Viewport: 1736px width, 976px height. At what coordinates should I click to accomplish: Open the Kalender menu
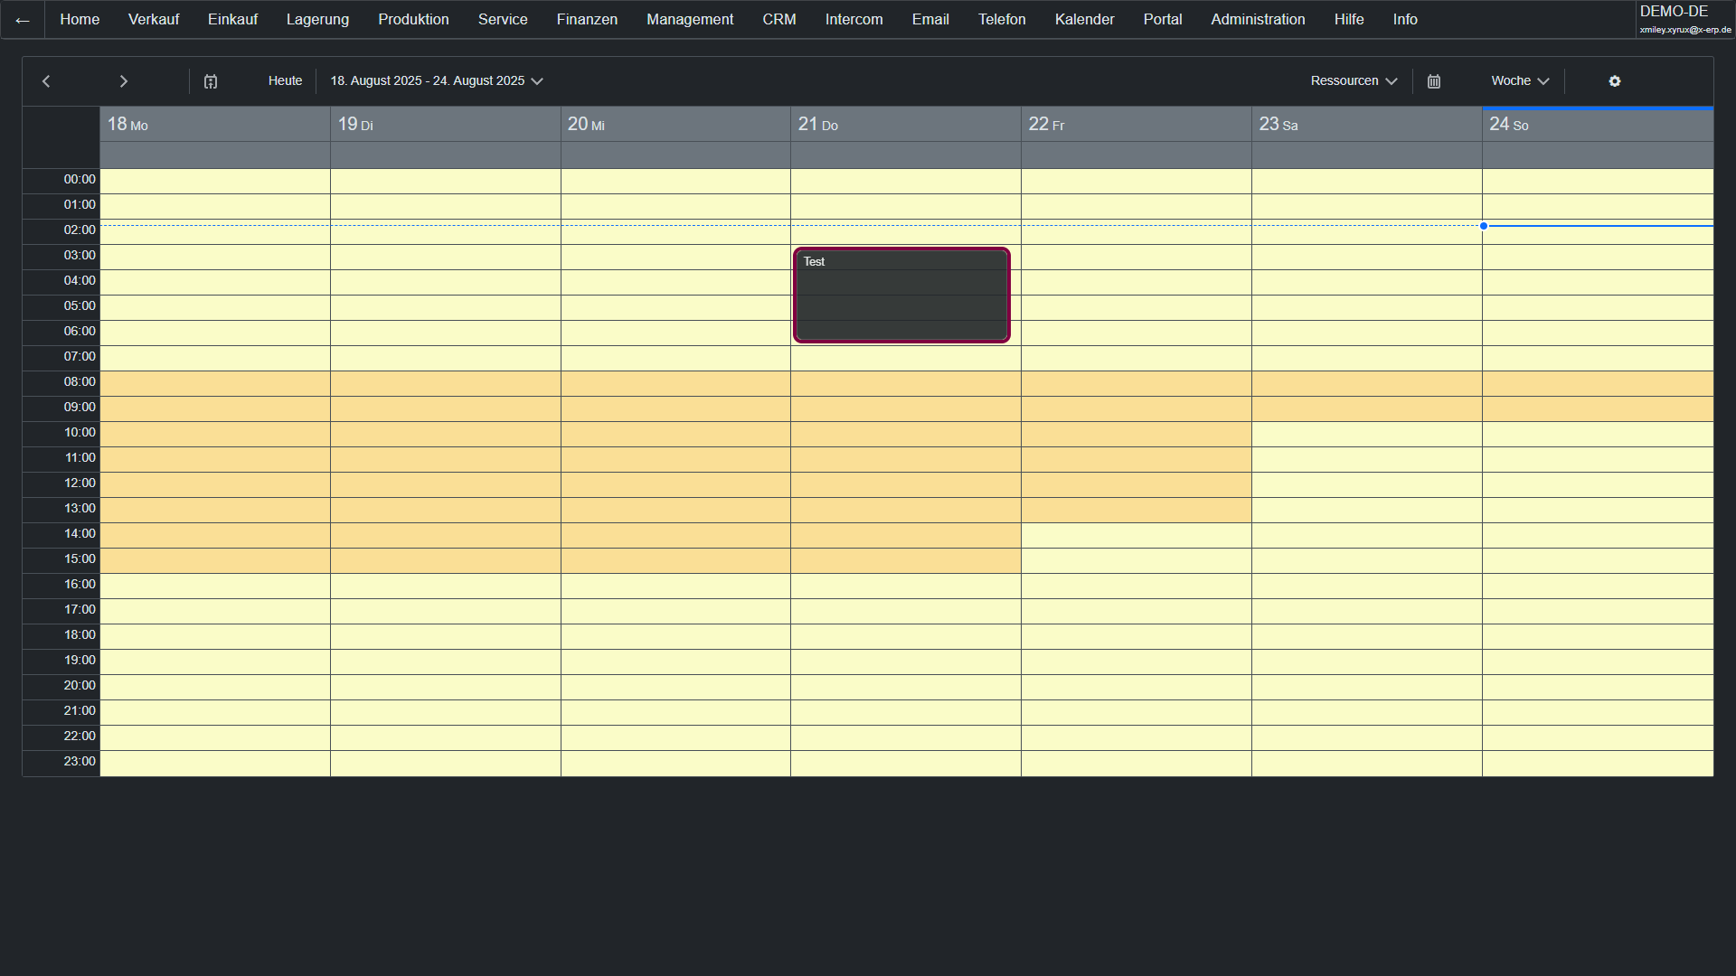(1084, 20)
